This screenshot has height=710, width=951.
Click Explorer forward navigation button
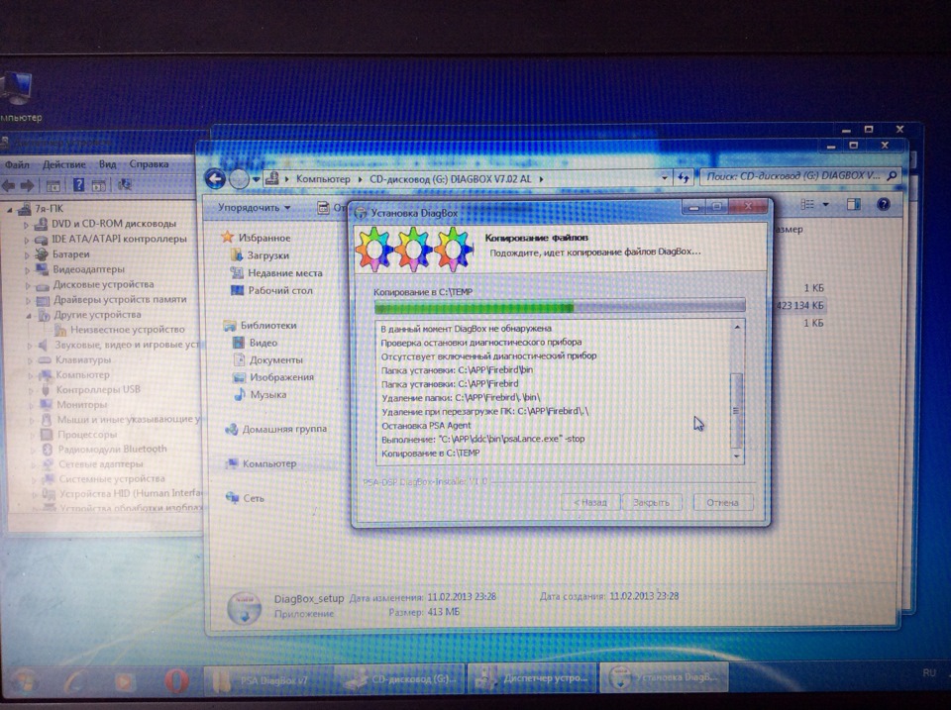coord(239,179)
